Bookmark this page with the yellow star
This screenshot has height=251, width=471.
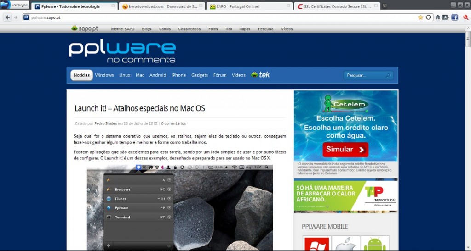420,17
